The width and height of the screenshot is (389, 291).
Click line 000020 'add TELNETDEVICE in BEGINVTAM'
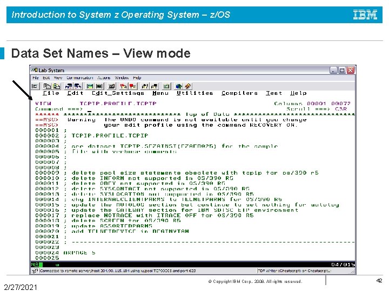click(130, 231)
